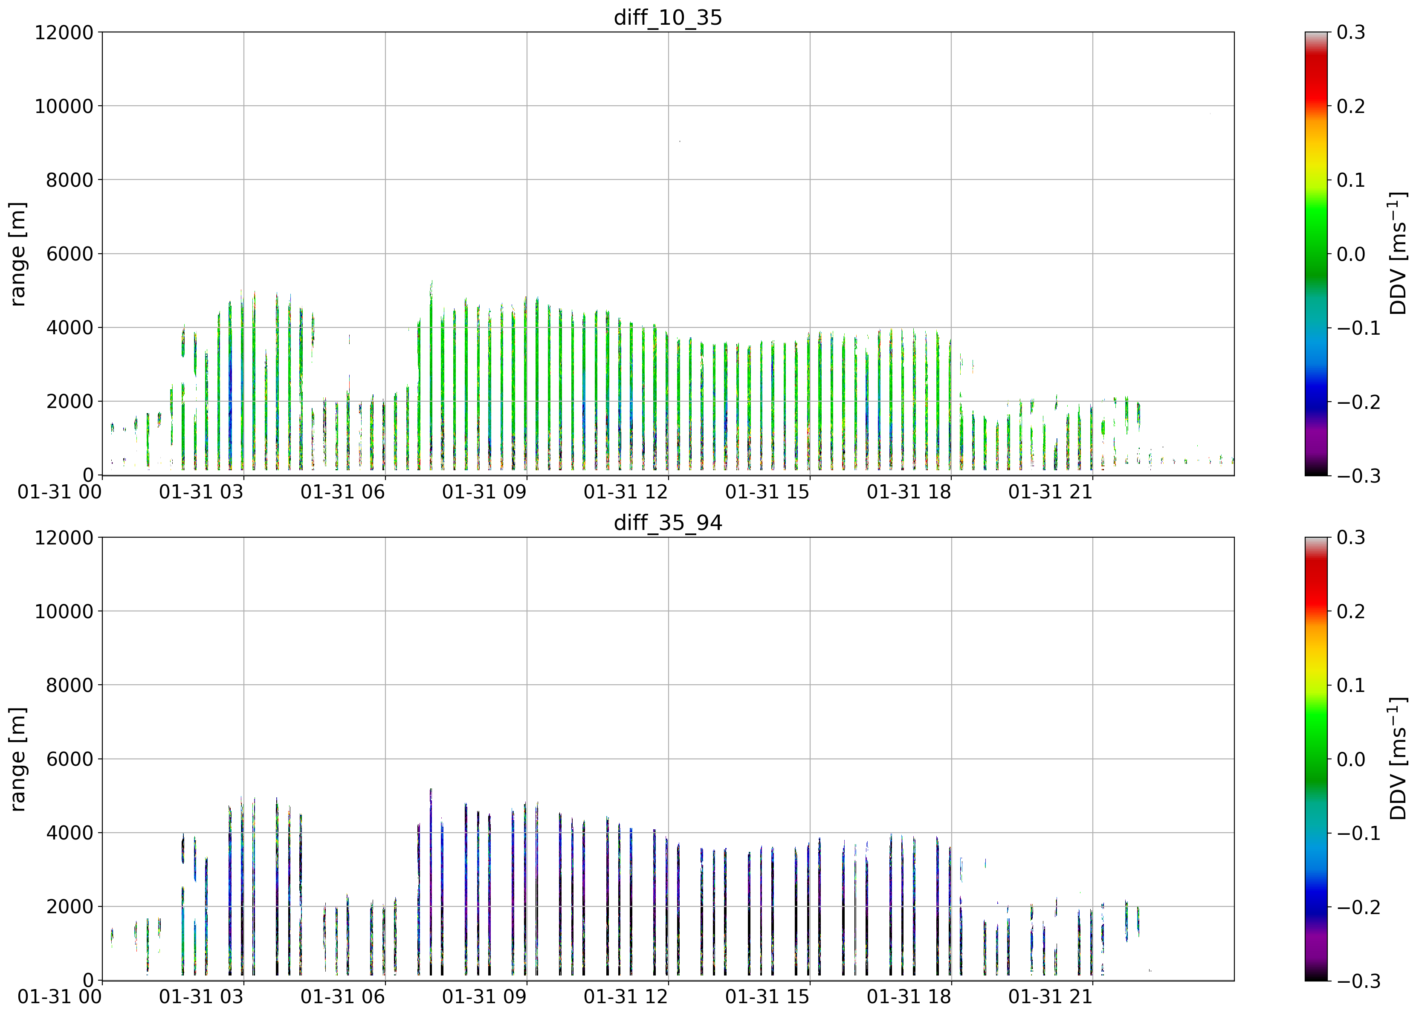
Task: Click the 6000 y-tick in diff_10_35 plot
Action: coord(70,254)
